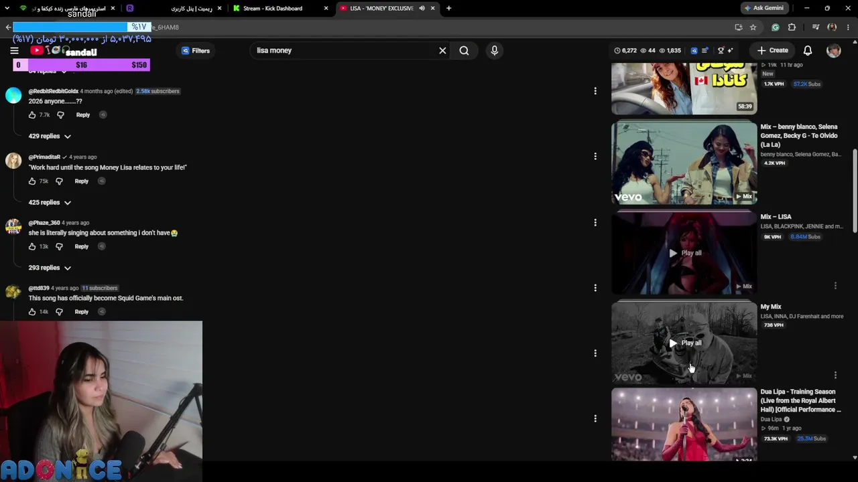The image size is (858, 482).
Task: Dislike the '2026 anyone' comment
Action: [60, 115]
